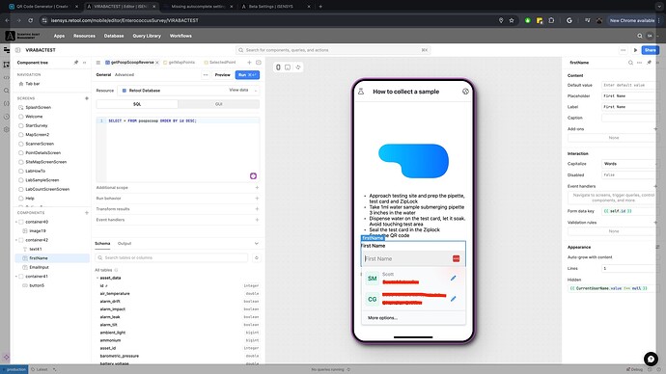This screenshot has width=666, height=374.
Task: Collapse container42 in component tree
Action: pyautogui.click(x=16, y=240)
